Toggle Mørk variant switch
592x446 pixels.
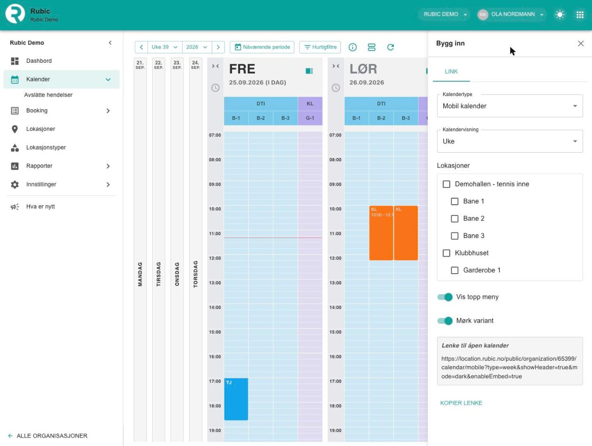coord(445,321)
